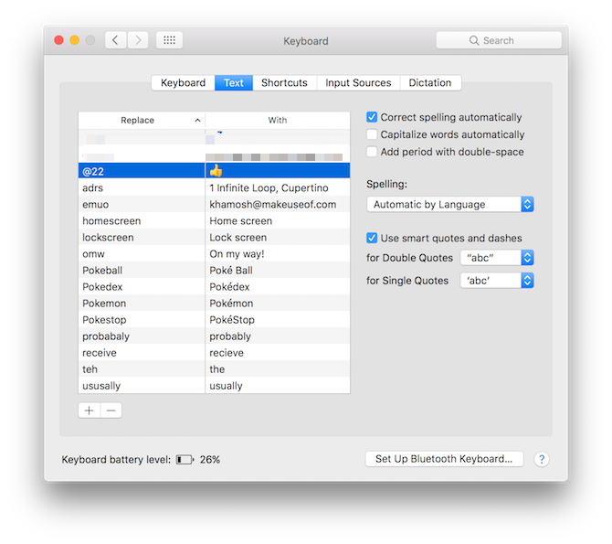Viewport: 612px width, 544px height.
Task: Click the Pokémon replacement cell
Action: (x=278, y=304)
